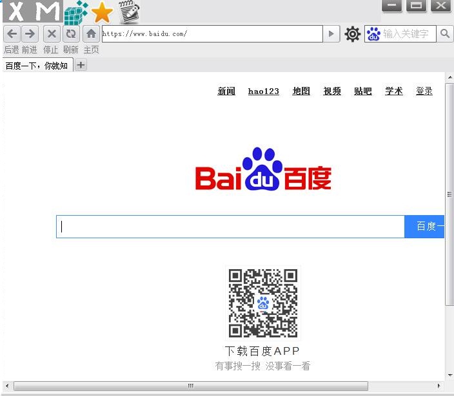Select the 百度一下，你就知道 tab
Image resolution: width=454 pixels, height=396 pixels.
pos(37,66)
